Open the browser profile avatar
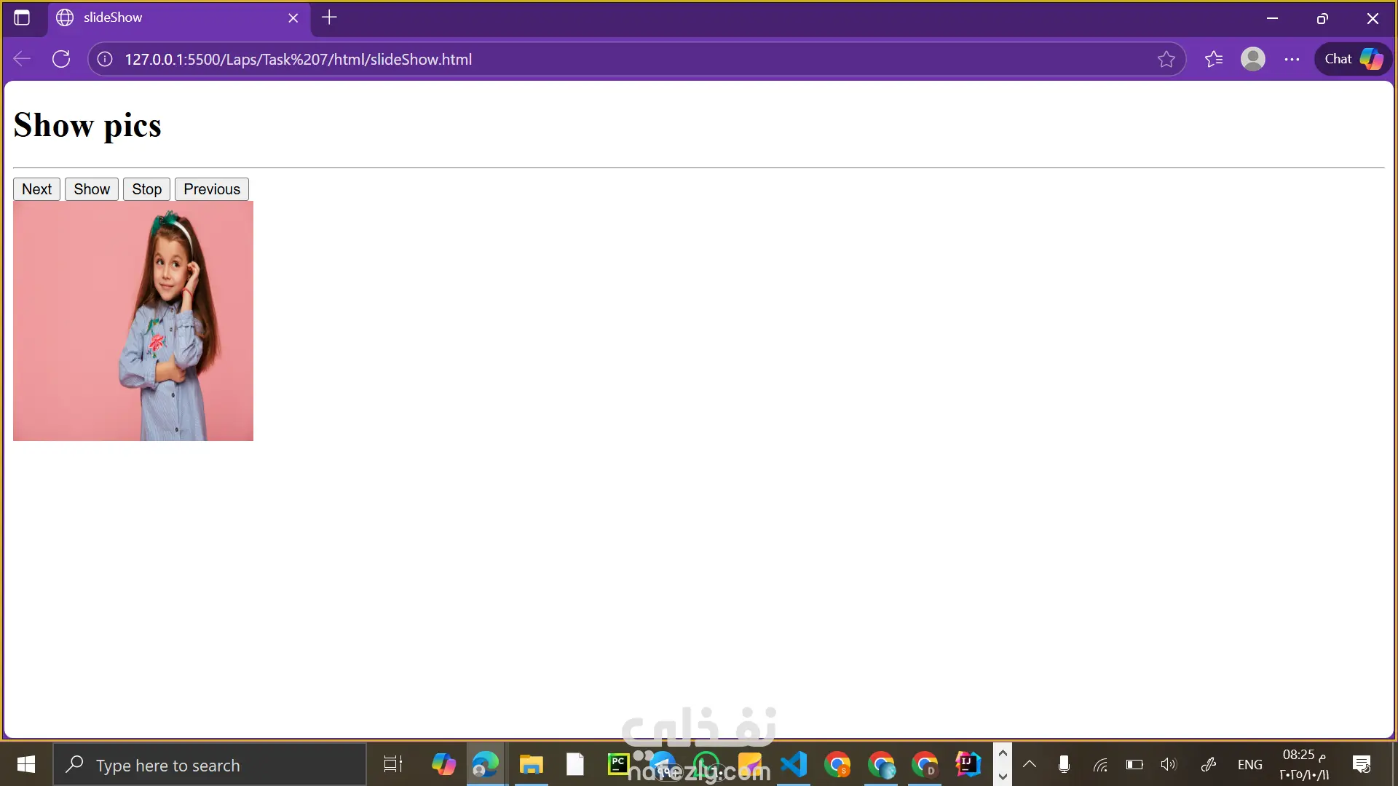This screenshot has width=1398, height=786. tap(1252, 59)
